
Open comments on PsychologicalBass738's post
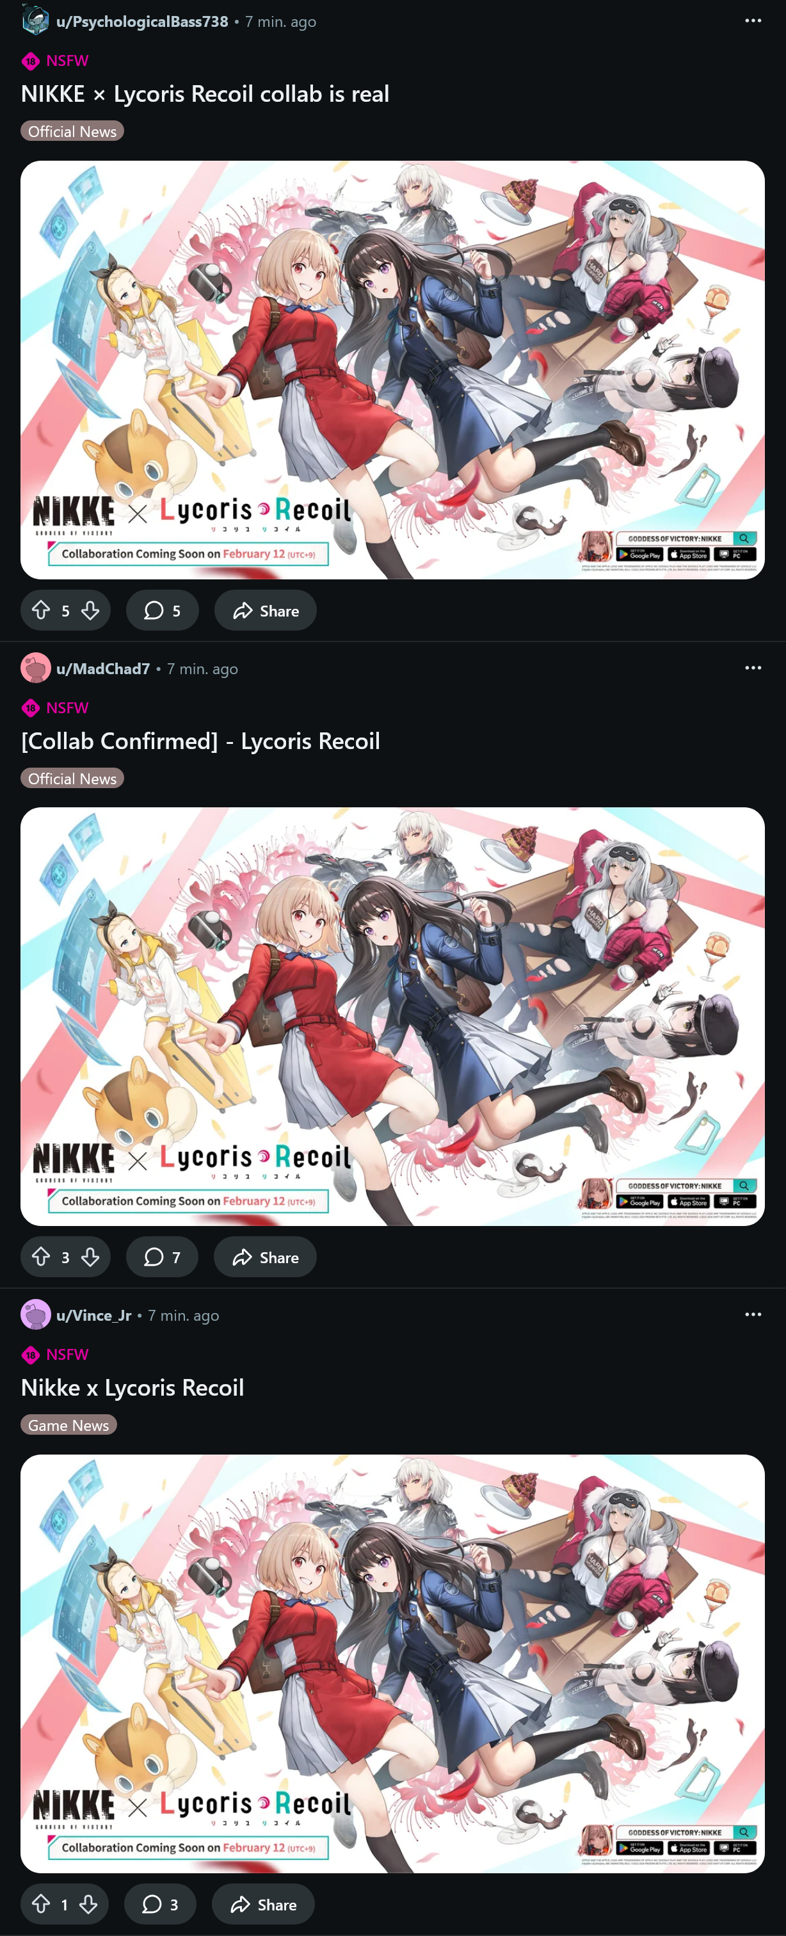tap(163, 610)
